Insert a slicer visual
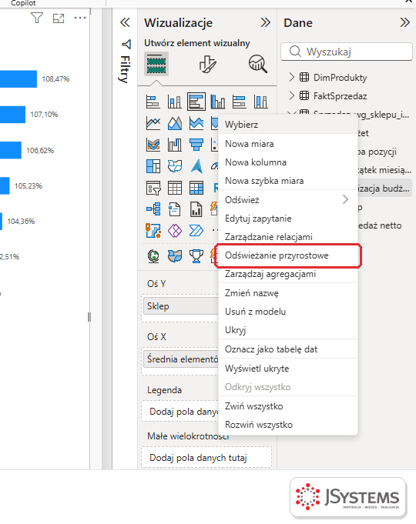This screenshot has height=524, width=416. click(153, 188)
